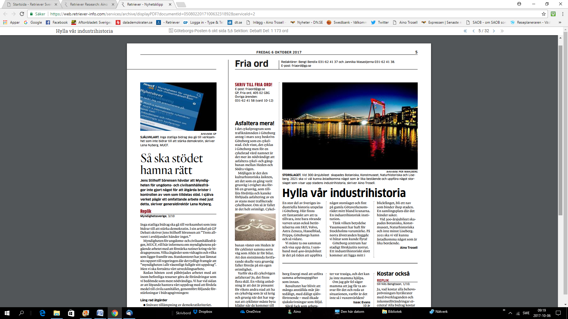The width and height of the screenshot is (568, 319).
Task: Open the Nyheter - DN.SE bookmark
Action: 306,22
